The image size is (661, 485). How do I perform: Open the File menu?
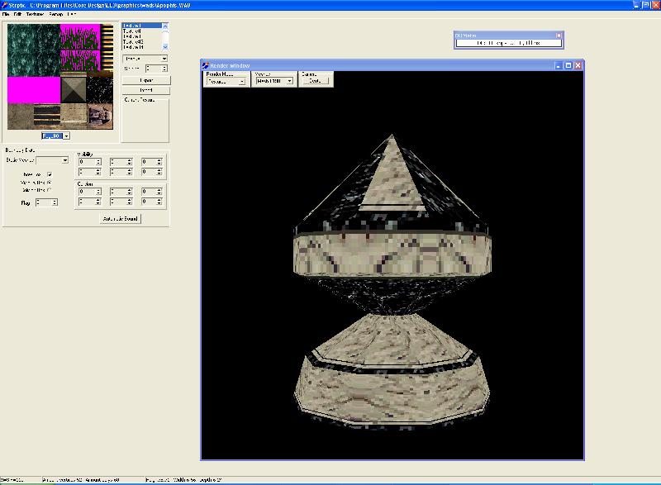(x=6, y=15)
